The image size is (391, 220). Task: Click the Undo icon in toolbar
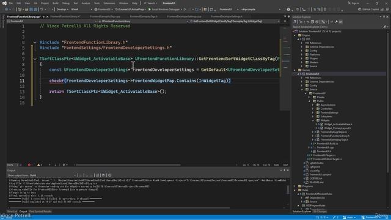click(42, 10)
